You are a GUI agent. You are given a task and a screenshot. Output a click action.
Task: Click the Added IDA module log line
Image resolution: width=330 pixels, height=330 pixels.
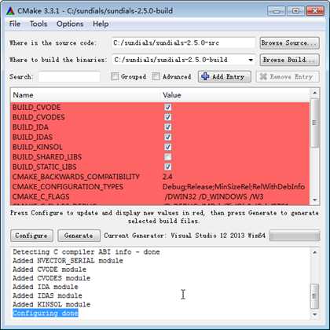tap(46, 287)
